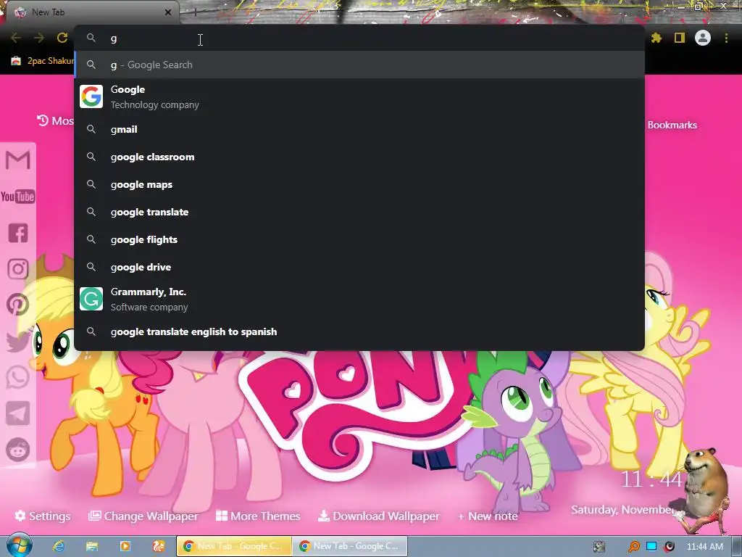
Task: Toggle the Chrome side panel icon
Action: [x=680, y=38]
